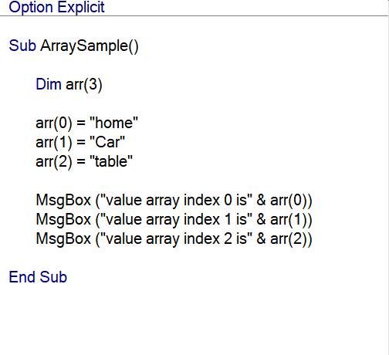389x355 pixels.
Task: Click the "Car" string value
Action: click(x=107, y=142)
